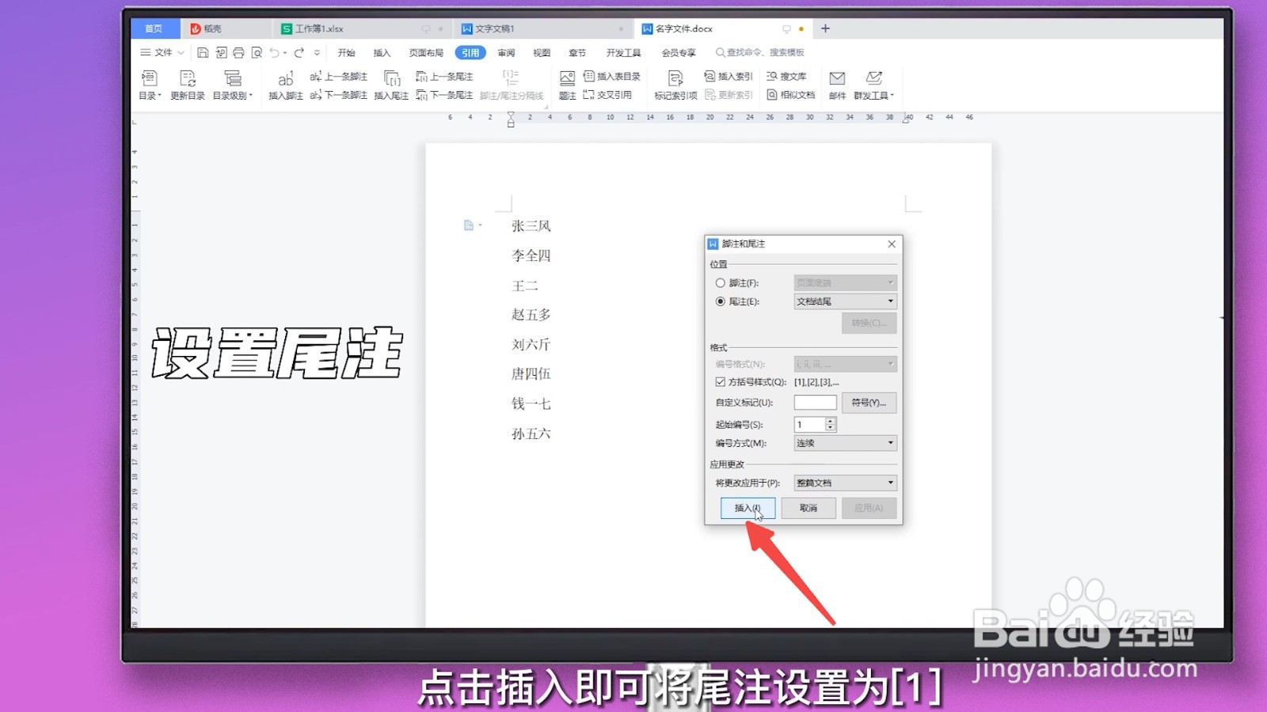
Task: Expand the 目录 dropdown arrow
Action: click(x=158, y=95)
